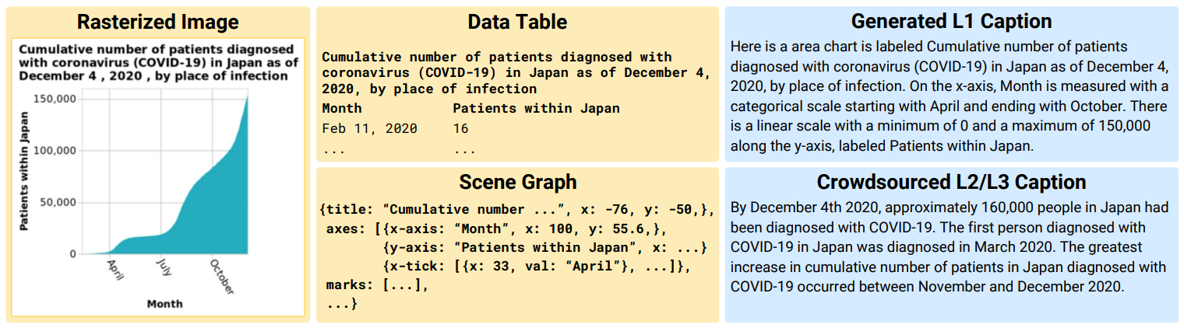Open the Generated L1 Caption heading
This screenshot has height=328, width=1184.
click(x=951, y=21)
